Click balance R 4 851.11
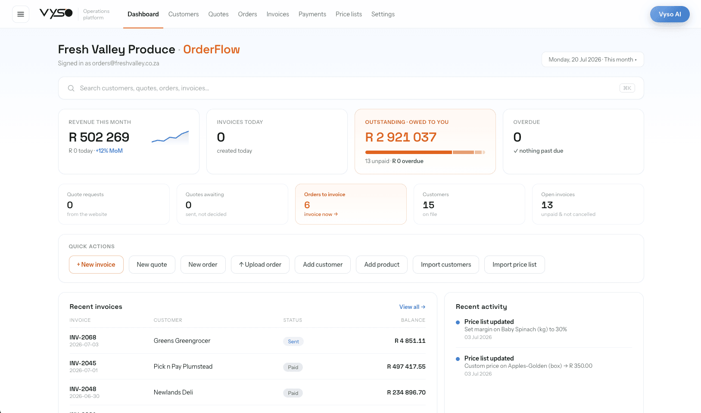The image size is (701, 413). point(410,341)
